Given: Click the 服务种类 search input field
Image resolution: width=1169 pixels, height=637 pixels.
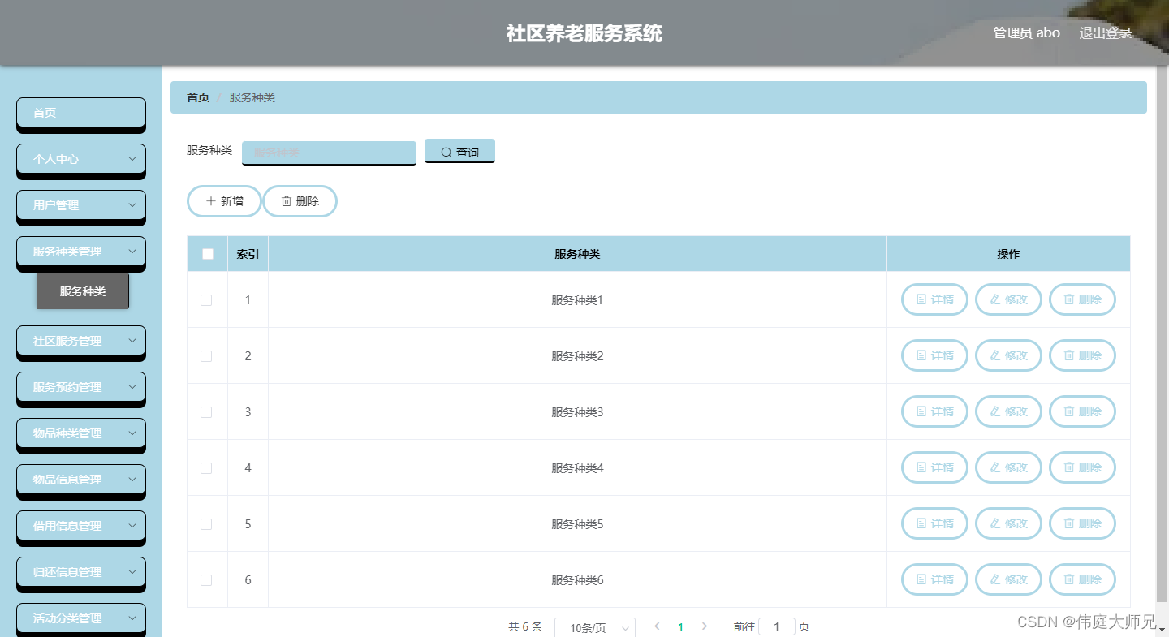Looking at the screenshot, I should (x=329, y=153).
